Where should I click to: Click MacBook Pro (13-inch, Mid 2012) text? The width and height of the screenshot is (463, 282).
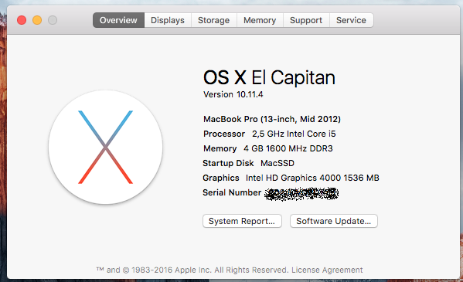272,119
